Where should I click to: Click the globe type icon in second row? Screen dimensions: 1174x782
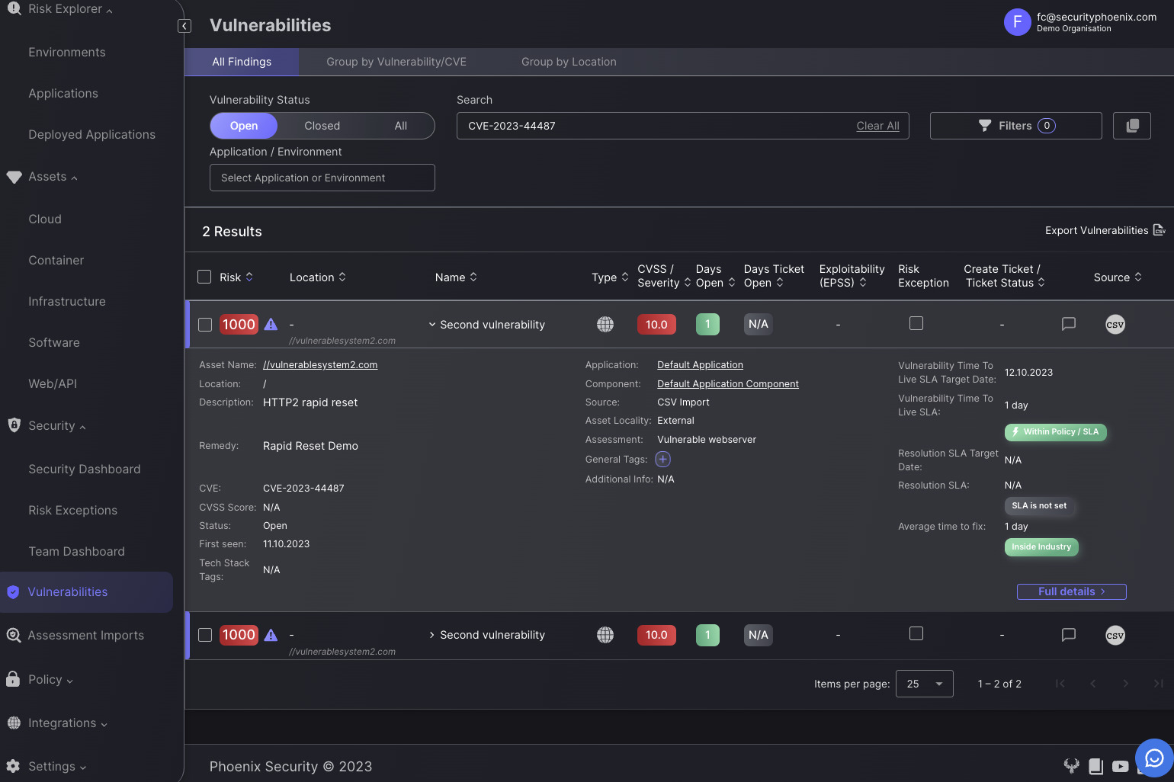tap(605, 634)
